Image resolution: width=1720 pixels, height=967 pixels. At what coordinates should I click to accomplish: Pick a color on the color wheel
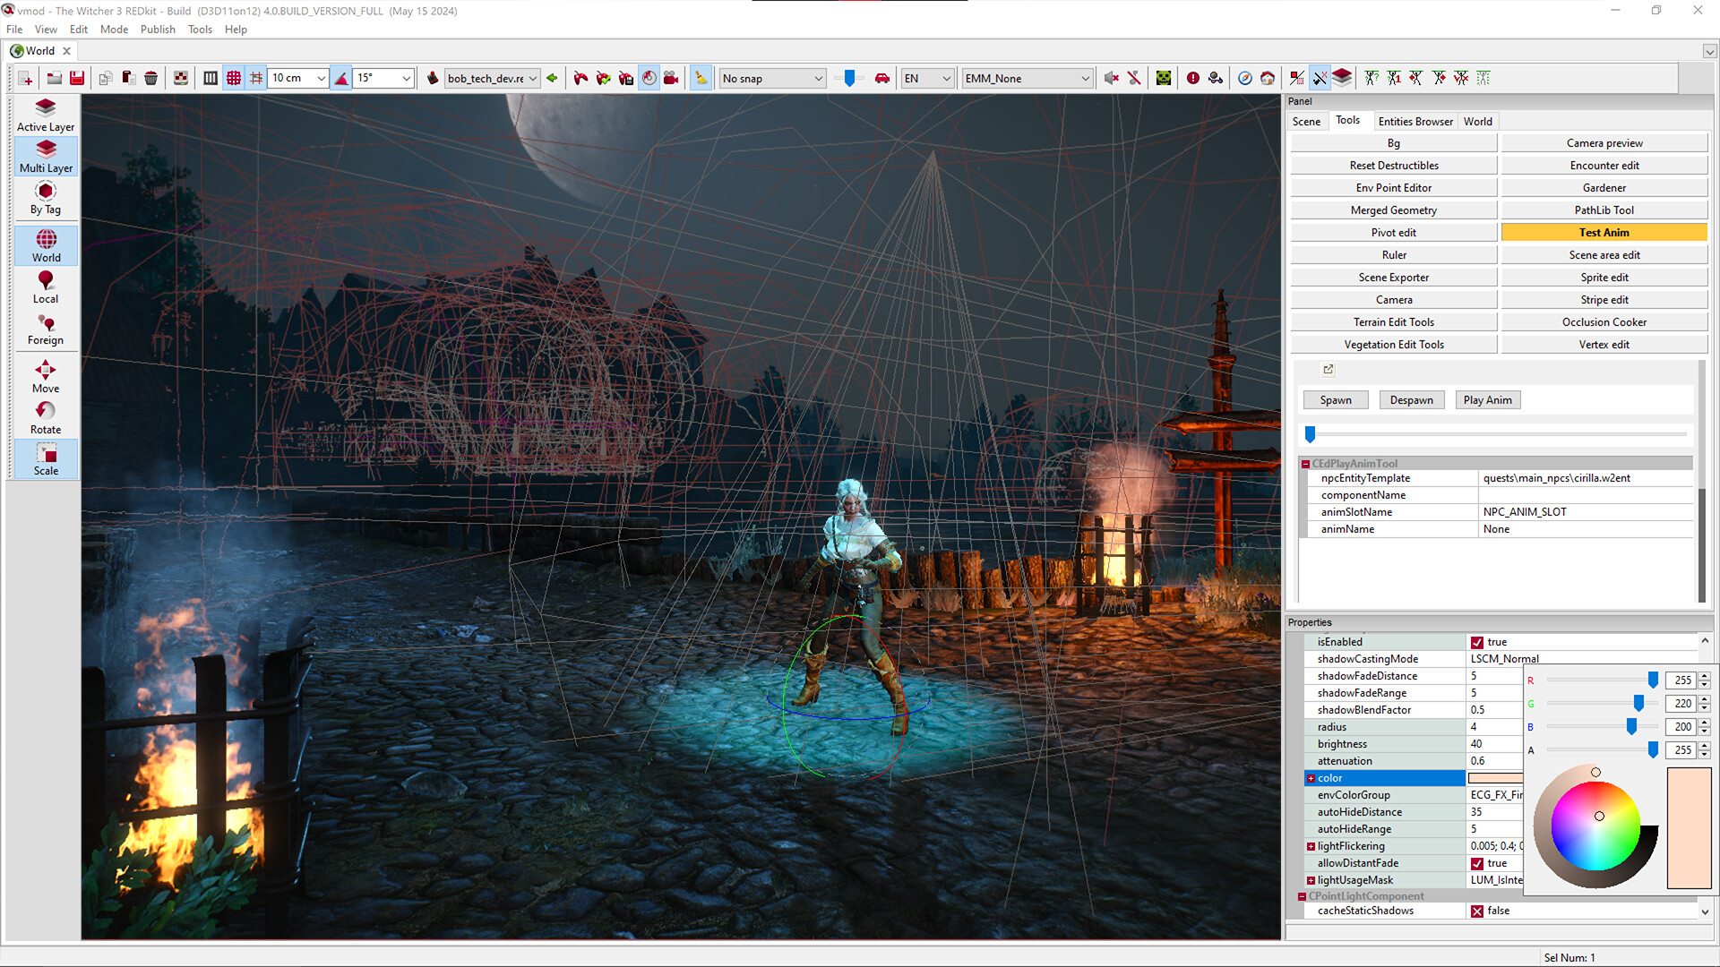[1595, 815]
